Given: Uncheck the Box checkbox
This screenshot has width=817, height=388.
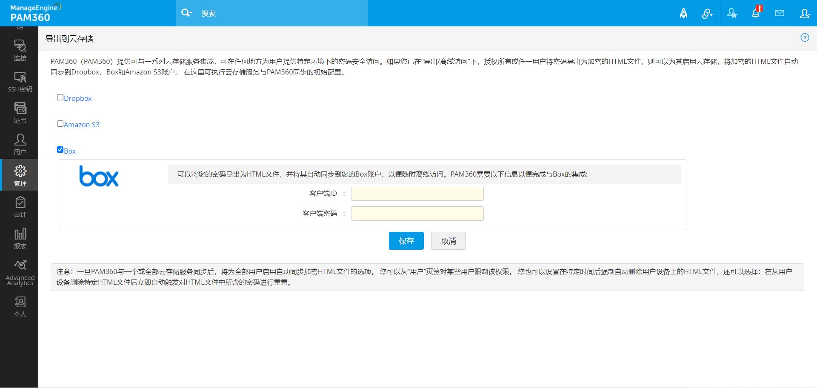Looking at the screenshot, I should 60,150.
